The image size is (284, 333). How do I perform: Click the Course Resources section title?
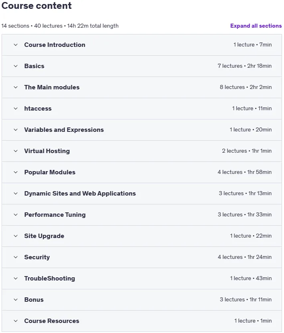coord(52,321)
